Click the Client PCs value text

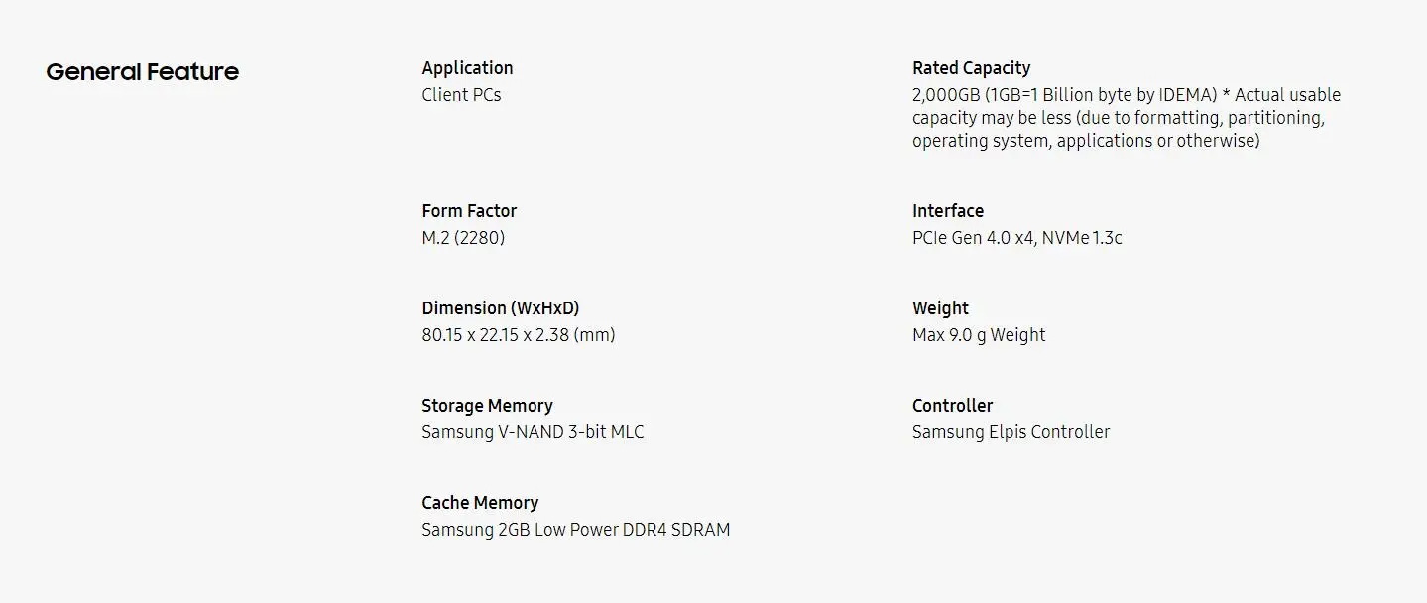tap(461, 95)
